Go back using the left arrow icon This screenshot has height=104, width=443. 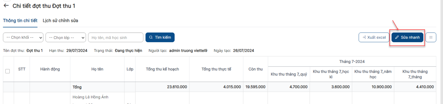(6, 6)
